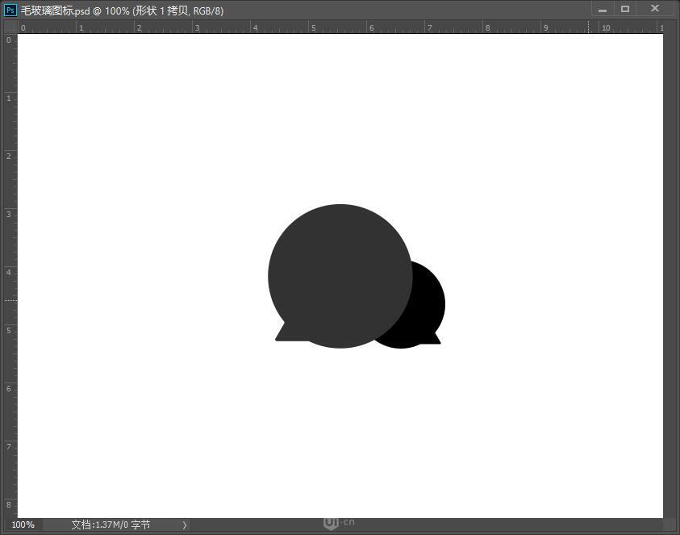Open the status bar options with the arrow chevron
This screenshot has width=680, height=535.
click(184, 525)
